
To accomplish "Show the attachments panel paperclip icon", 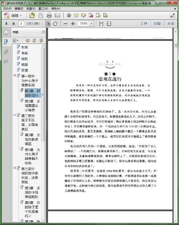I will click(x=6, y=52).
